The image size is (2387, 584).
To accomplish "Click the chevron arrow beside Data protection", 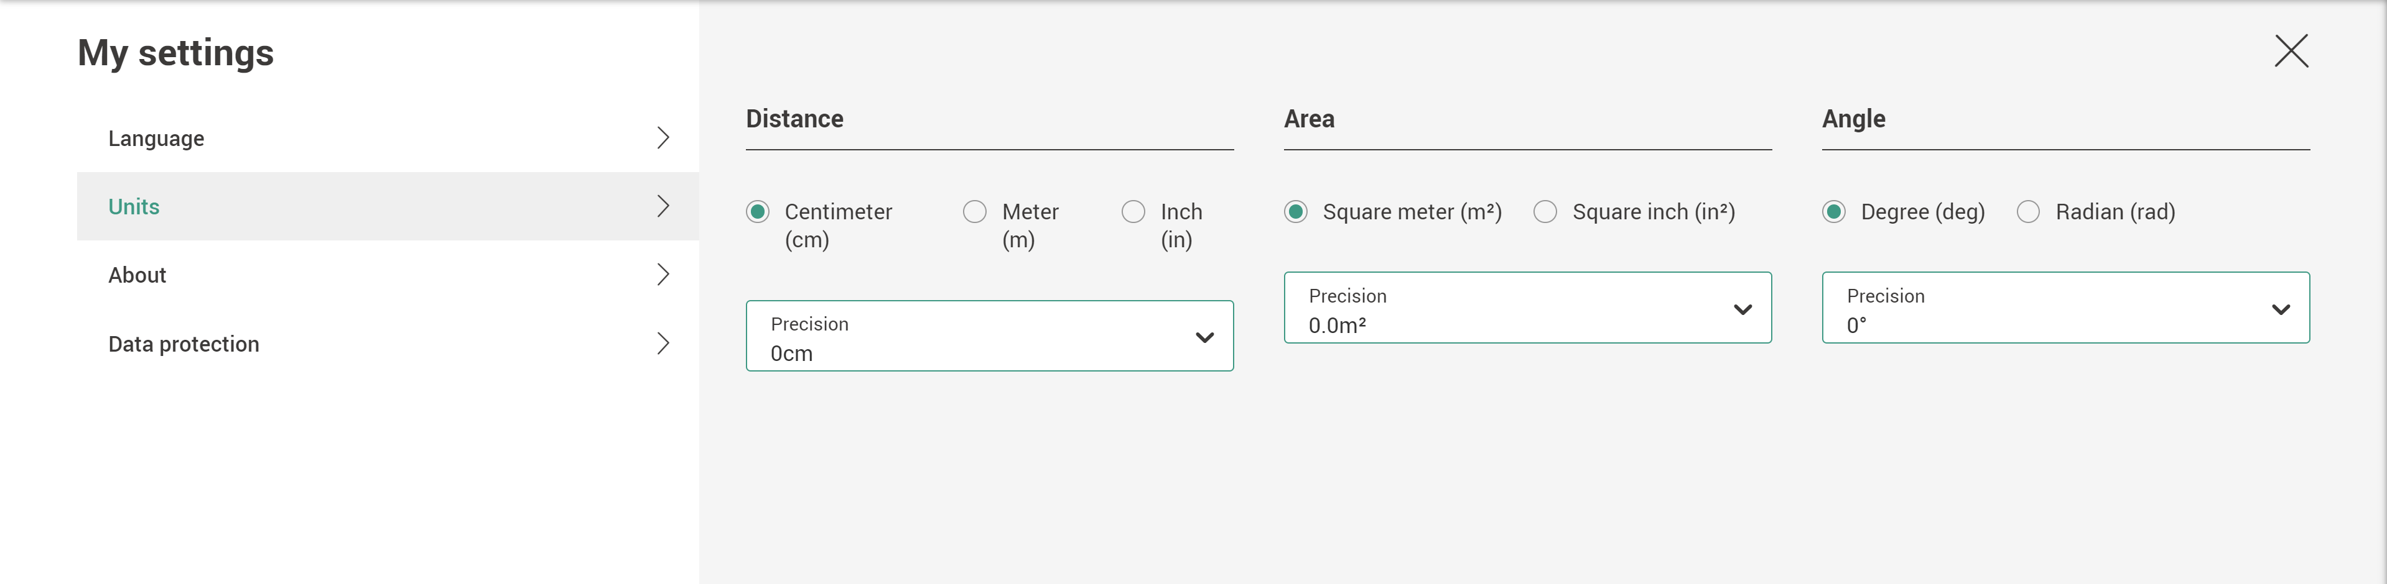I will click(x=663, y=344).
